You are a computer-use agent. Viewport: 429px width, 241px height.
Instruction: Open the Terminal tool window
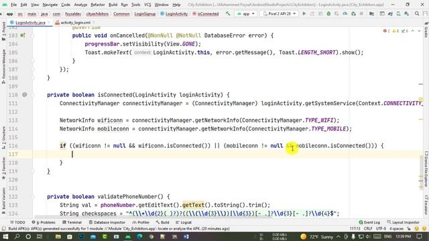pos(72,222)
